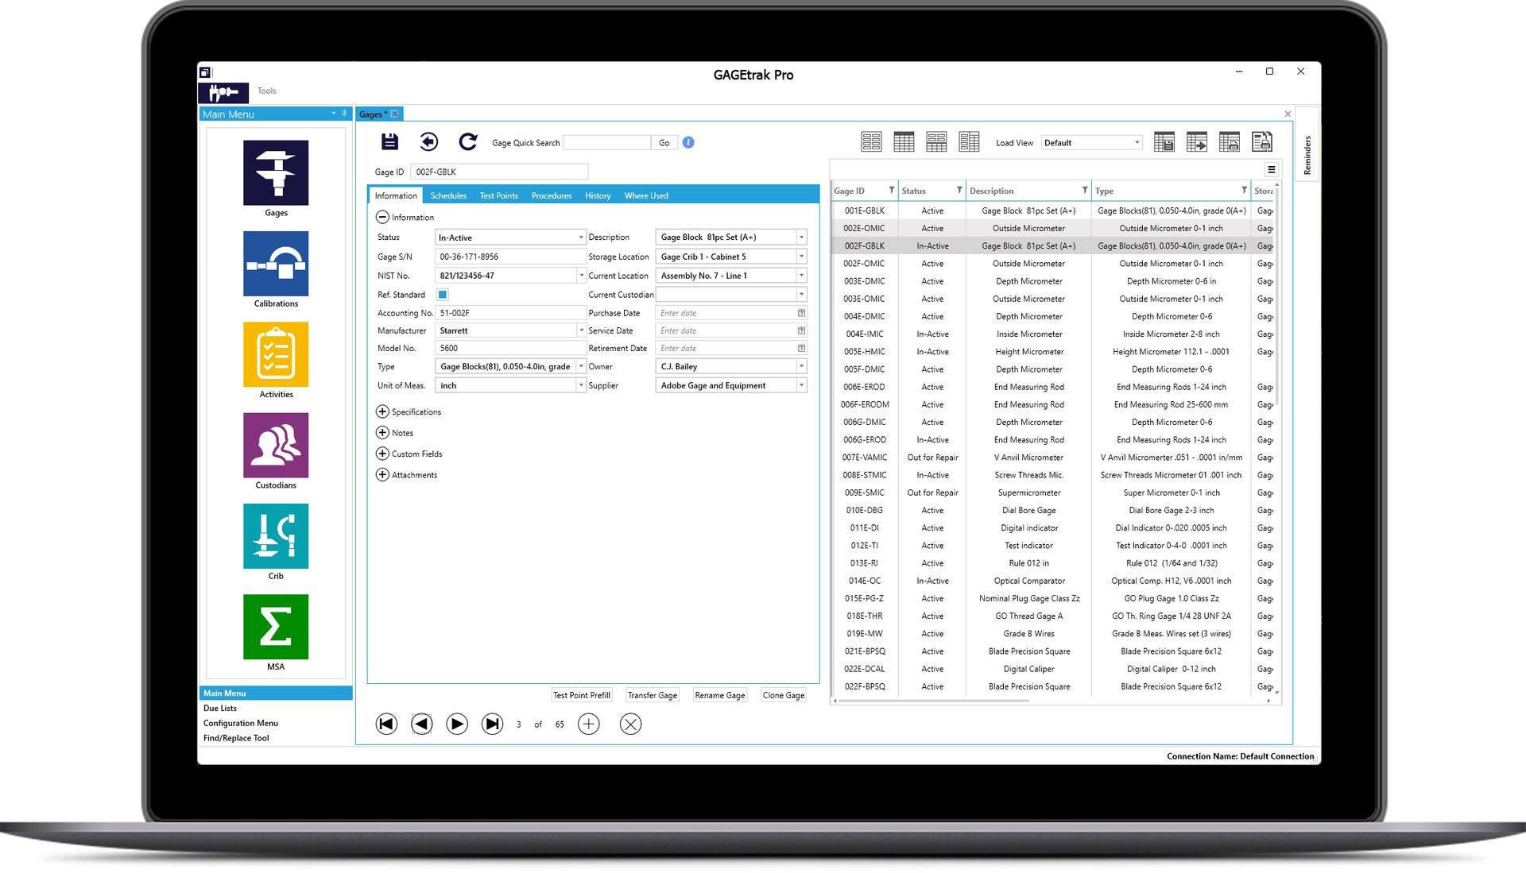The width and height of the screenshot is (1526, 873).
Task: Open the Crib module icon
Action: click(x=276, y=536)
